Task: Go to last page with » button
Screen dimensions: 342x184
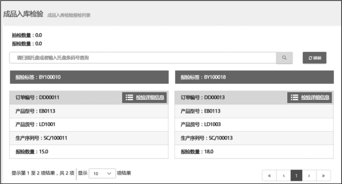Action: [x=323, y=176]
